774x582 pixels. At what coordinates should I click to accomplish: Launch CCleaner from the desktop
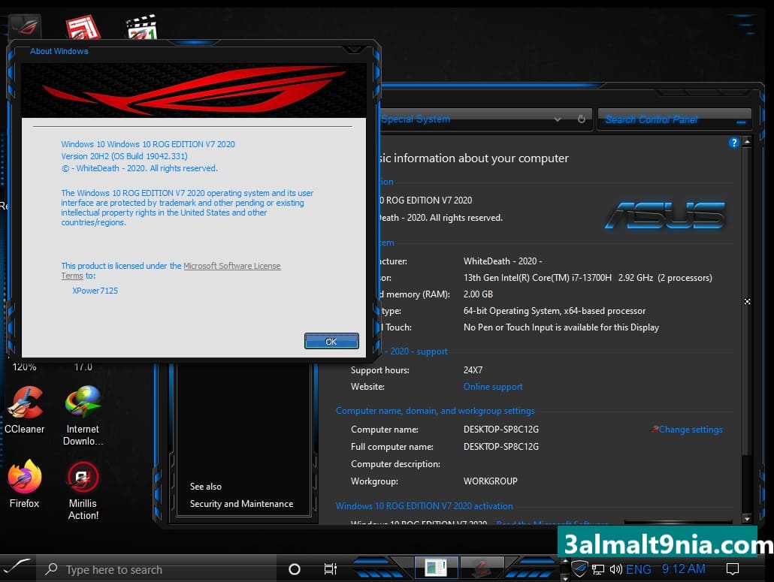(25, 410)
